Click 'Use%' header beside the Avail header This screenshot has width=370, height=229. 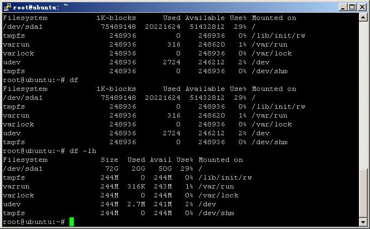(185, 160)
